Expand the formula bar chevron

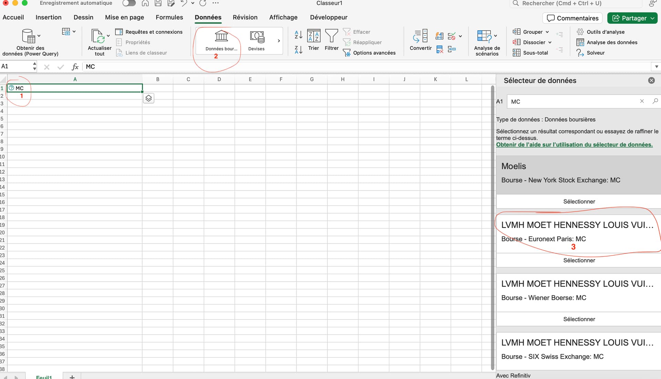click(x=657, y=67)
